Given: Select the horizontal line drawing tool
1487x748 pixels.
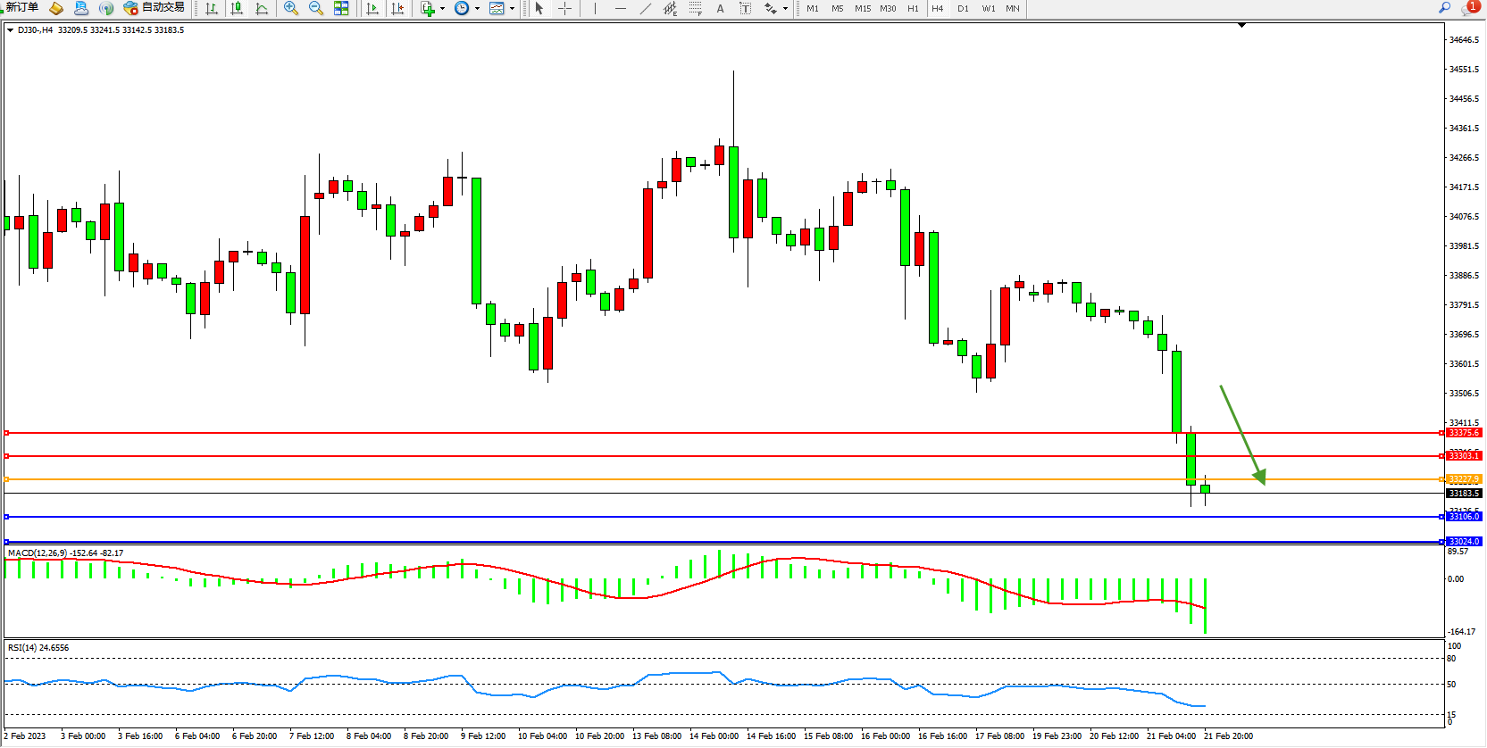Looking at the screenshot, I should click(621, 8).
